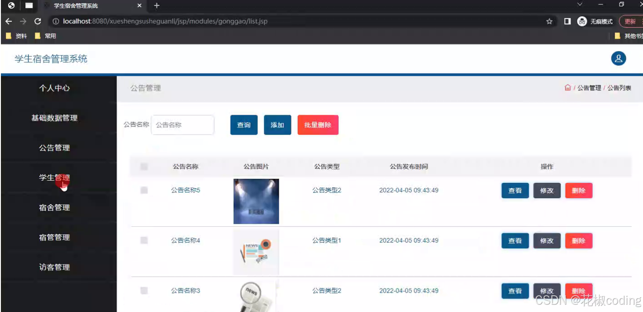Viewport: 643px width, 312px height.
Task: Open 学生管理 in the sidebar
Action: coord(55,177)
